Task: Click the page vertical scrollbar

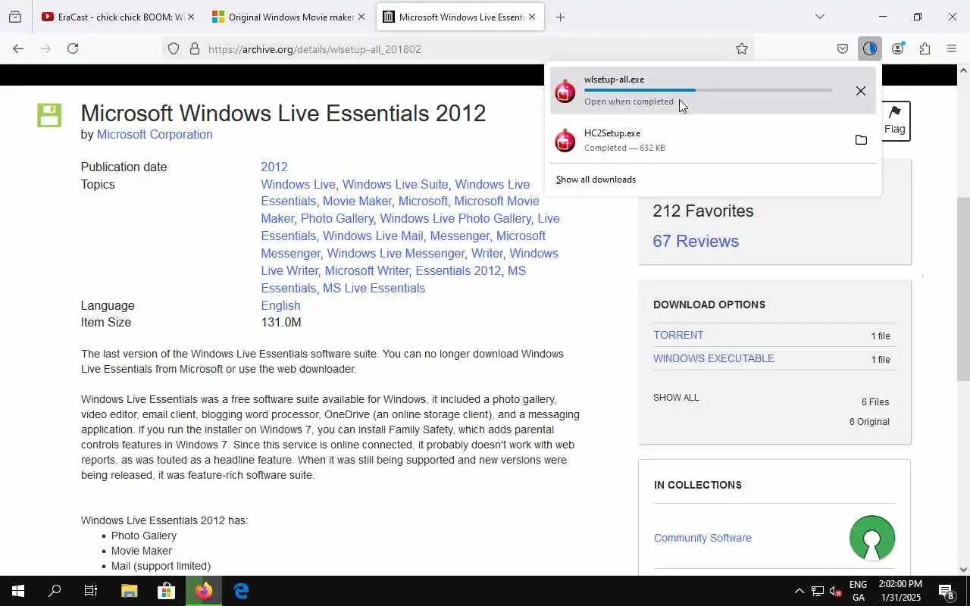Action: [x=963, y=288]
